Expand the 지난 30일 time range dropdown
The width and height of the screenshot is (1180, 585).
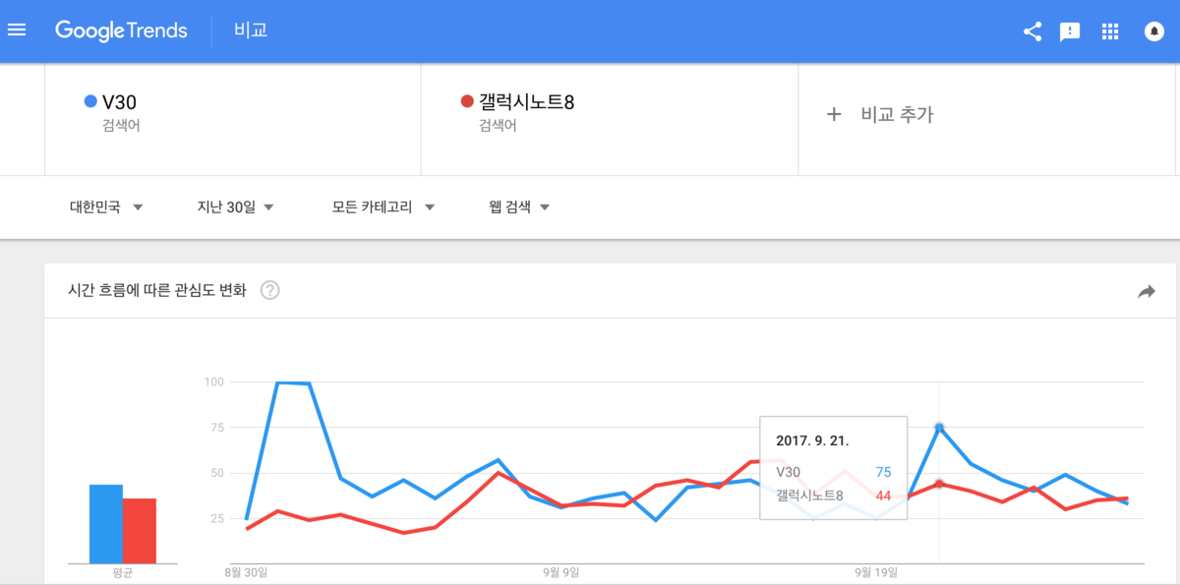(236, 206)
